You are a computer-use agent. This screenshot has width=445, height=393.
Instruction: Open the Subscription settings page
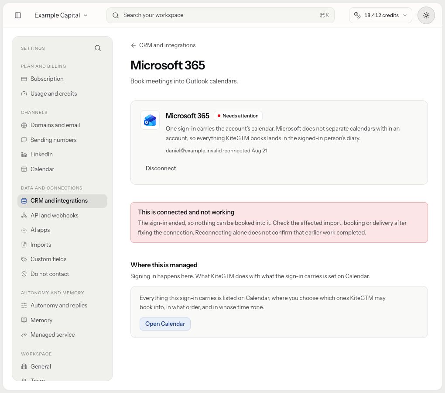click(x=62, y=79)
